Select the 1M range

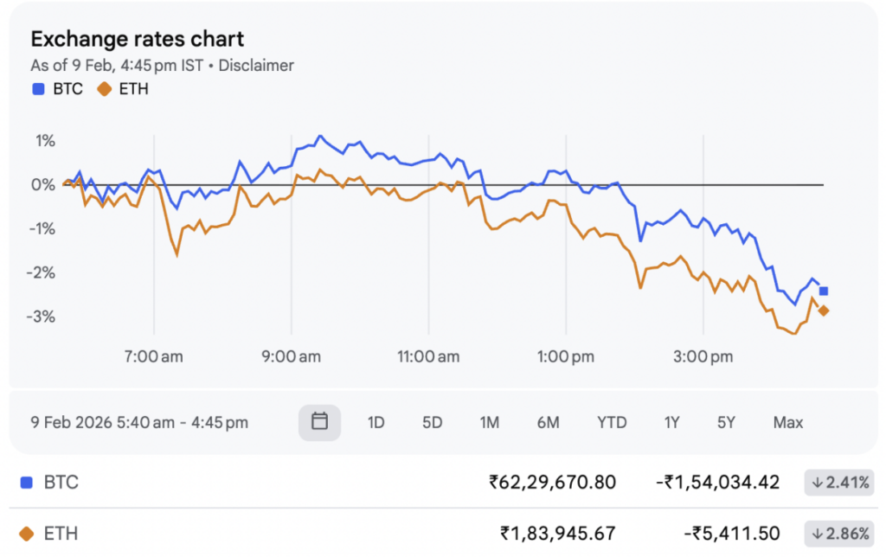490,422
